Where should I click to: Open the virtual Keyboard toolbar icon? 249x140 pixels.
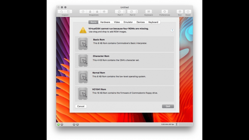coord(149,12)
